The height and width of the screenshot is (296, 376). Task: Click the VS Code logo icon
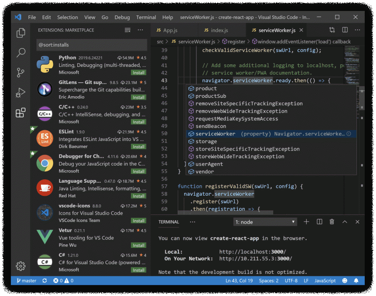18,17
